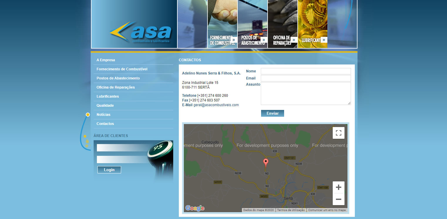447x219 pixels.
Task: Click company name Adelino Nunes Serra & Filhos
Action: pyautogui.click(x=211, y=73)
